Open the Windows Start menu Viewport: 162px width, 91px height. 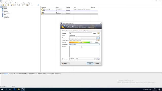point(2,89)
